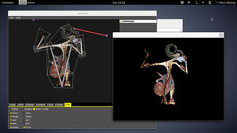Select the magenta joint at puppet's feet
Viewport: 237px width, 133px height.
[62, 86]
